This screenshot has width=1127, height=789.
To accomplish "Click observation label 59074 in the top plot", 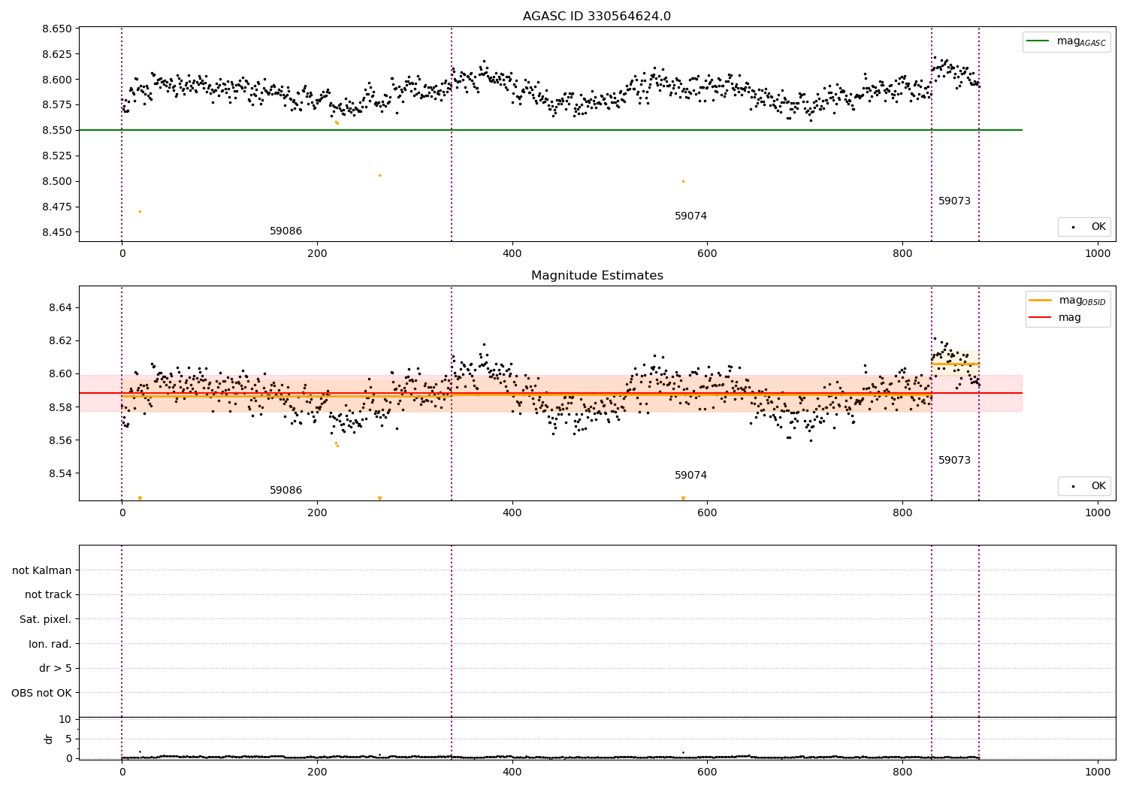I will click(x=690, y=216).
